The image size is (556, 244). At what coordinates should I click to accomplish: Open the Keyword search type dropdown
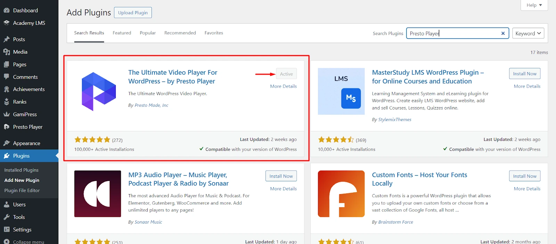(528, 33)
